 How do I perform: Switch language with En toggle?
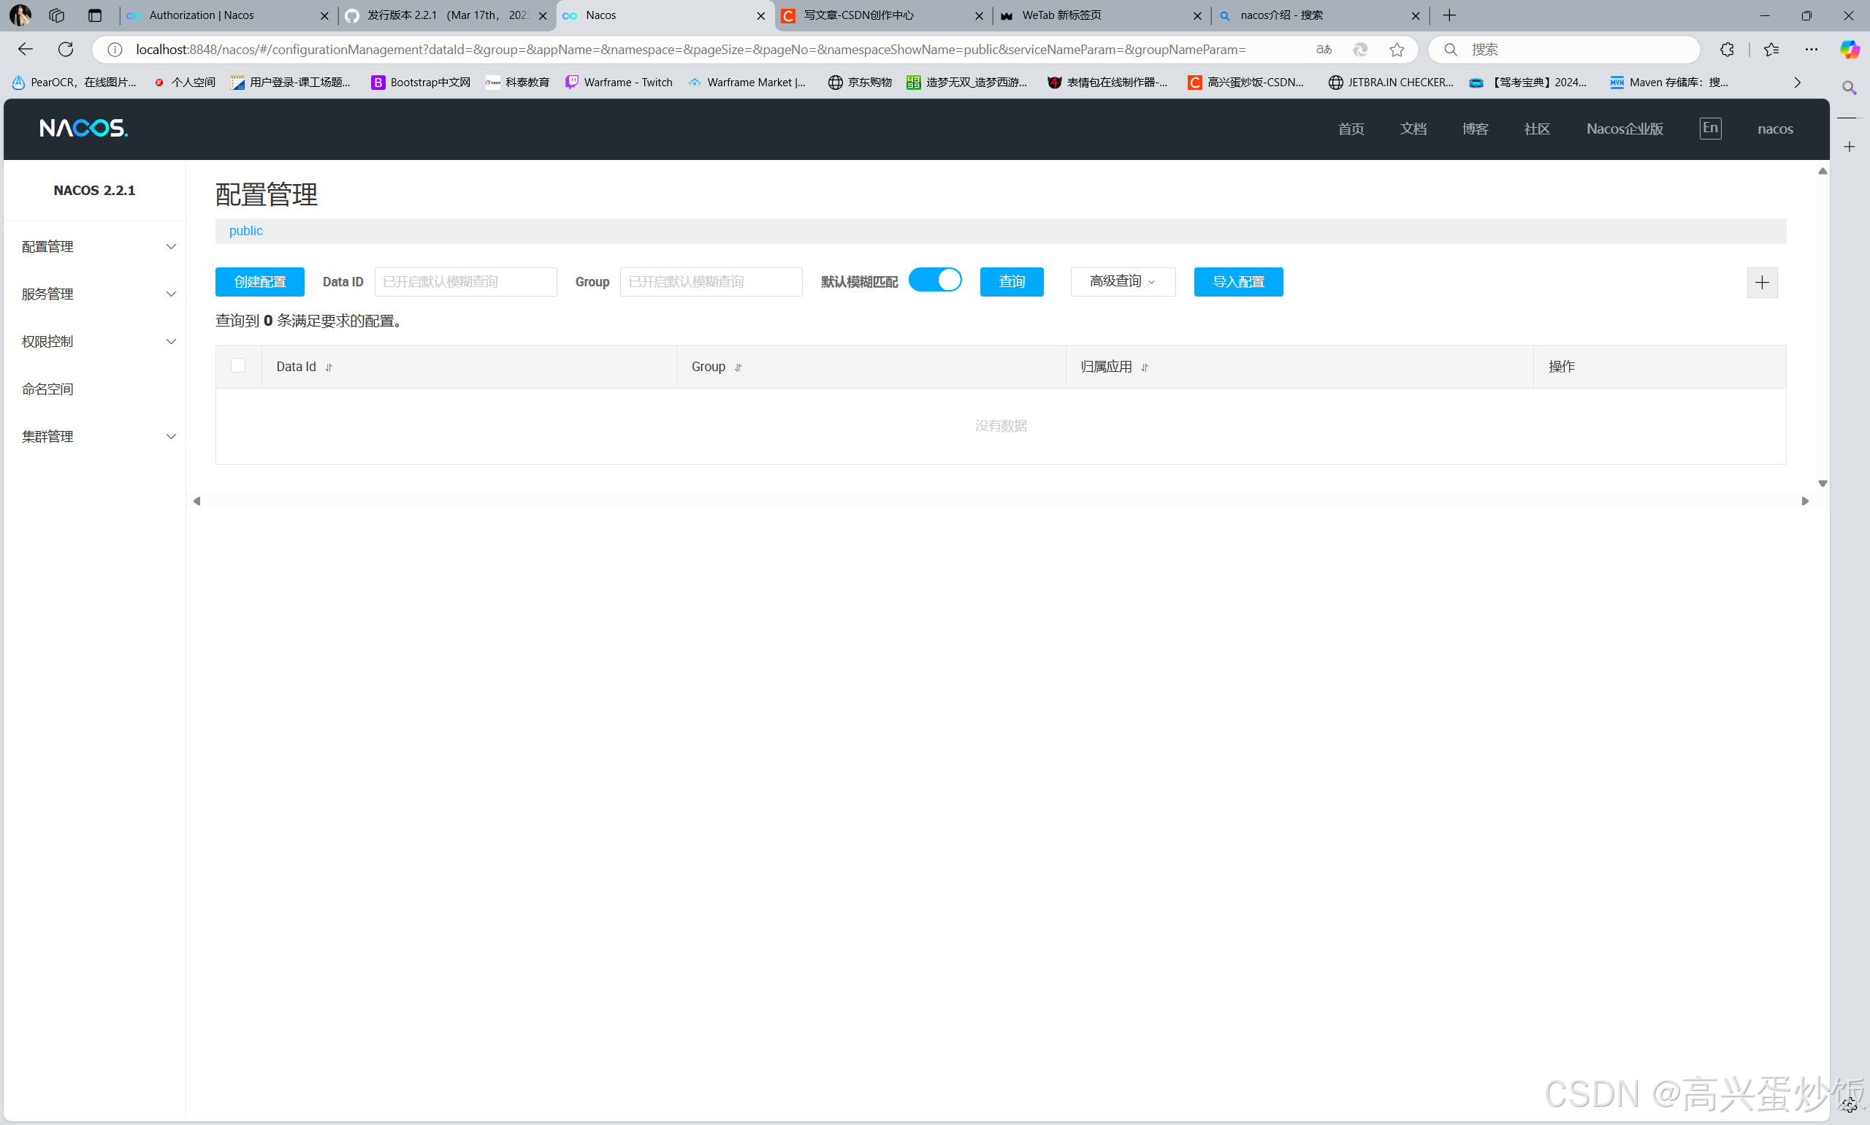click(x=1710, y=128)
